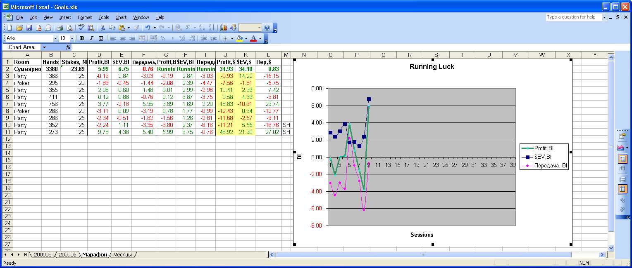Open Print Preview from toolbar
The width and height of the screenshot is (632, 268).
(x=69, y=28)
